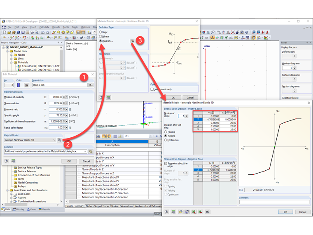Click the Description field showing Steel S 235
313x235 pixels.
pyautogui.click(x=60, y=85)
